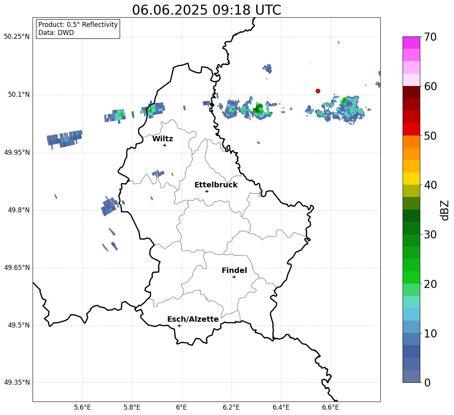Click the 50 dBZ colorbar label
The image size is (454, 415).
pyautogui.click(x=430, y=136)
